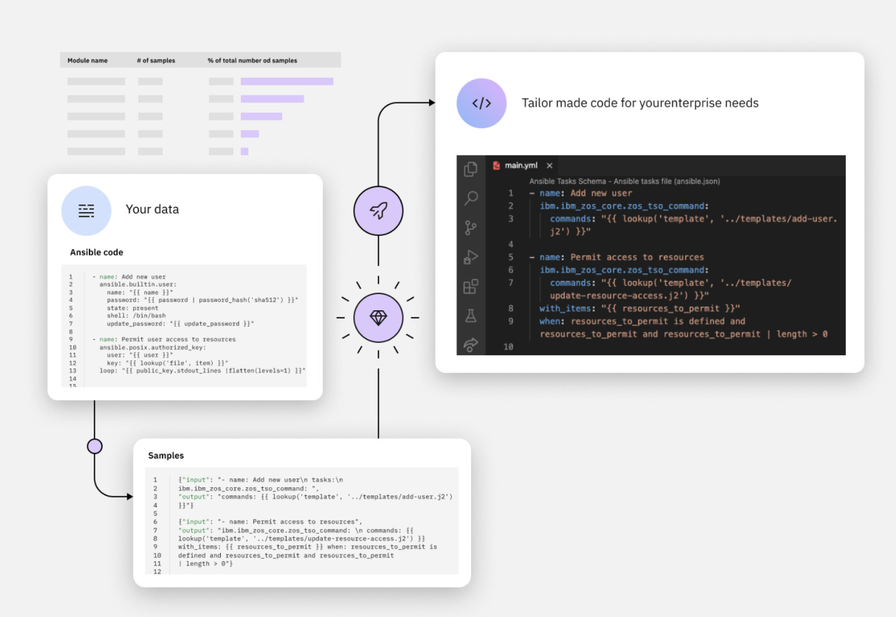Click the Your data lines icon

[x=86, y=211]
